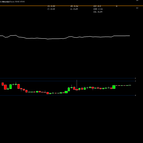Select the OC: 0.8 readout
Screen dimensions: 143x143
(97, 6)
